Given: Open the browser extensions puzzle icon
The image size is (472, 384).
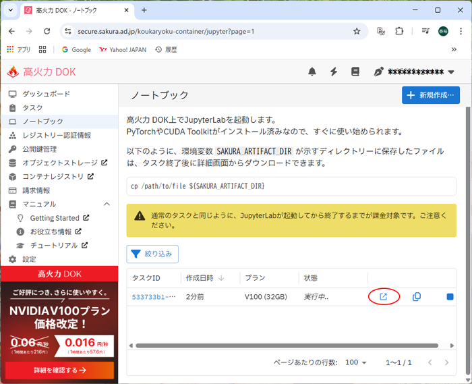Looking at the screenshot, I should (x=399, y=31).
